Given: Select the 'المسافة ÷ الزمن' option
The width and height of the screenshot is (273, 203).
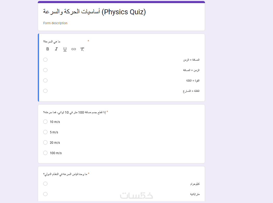Looking at the screenshot, I should [45, 60].
